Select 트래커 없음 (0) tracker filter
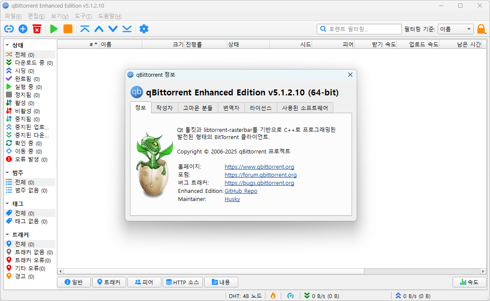The height and width of the screenshot is (301, 490). point(30,252)
